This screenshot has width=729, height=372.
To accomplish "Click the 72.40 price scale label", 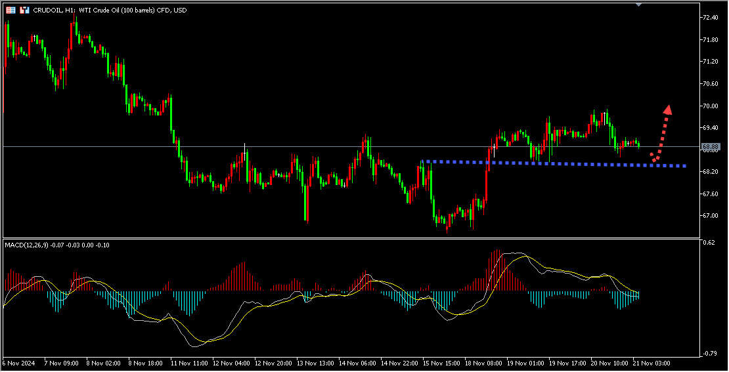I will (x=709, y=18).
